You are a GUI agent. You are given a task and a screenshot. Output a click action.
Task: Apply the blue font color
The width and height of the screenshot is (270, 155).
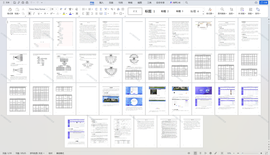(70, 13)
